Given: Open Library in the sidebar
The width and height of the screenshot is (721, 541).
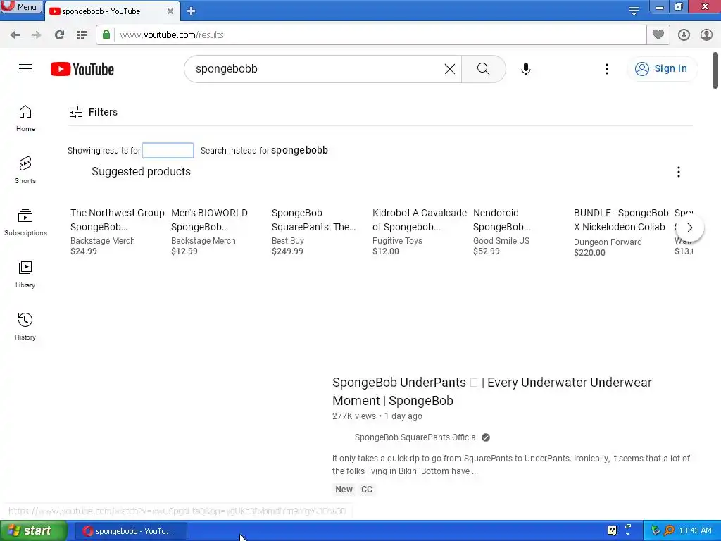Looking at the screenshot, I should coord(25,275).
